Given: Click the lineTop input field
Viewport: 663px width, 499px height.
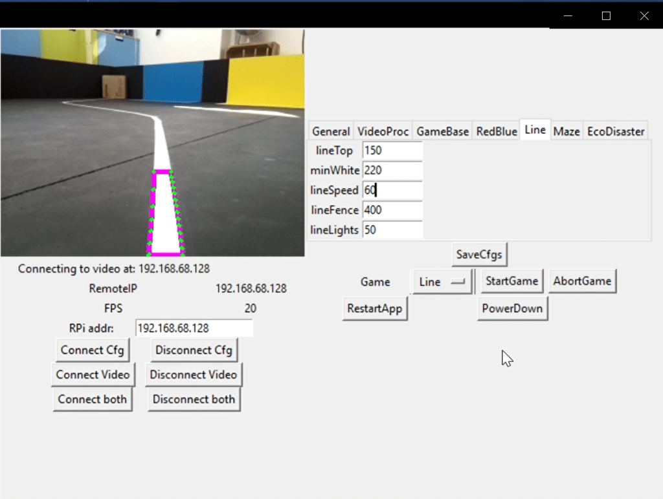Looking at the screenshot, I should tap(392, 151).
